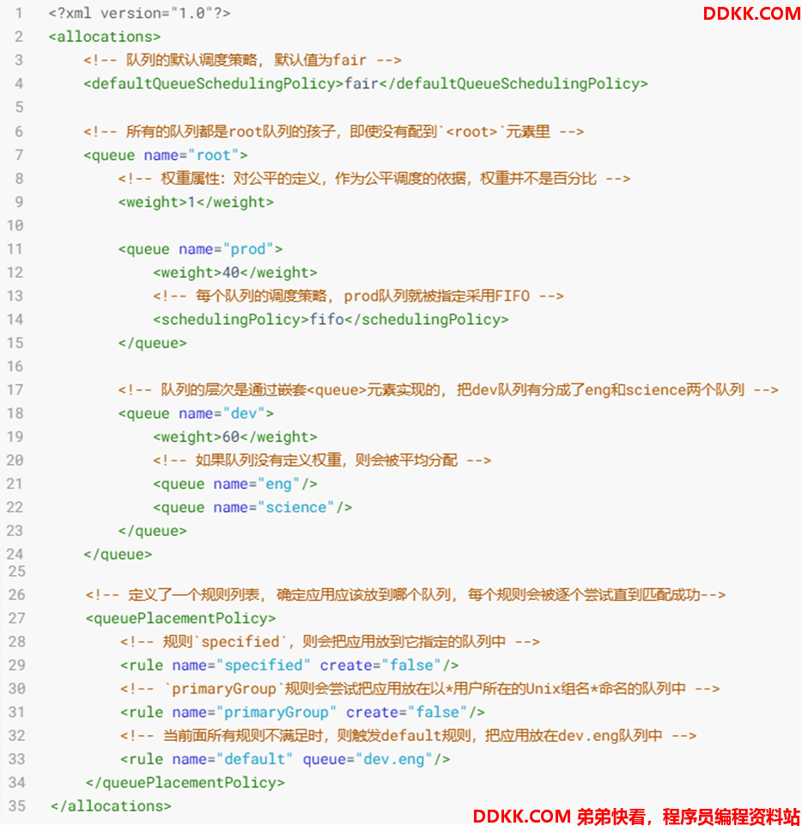Image resolution: width=802 pixels, height=826 pixels.
Task: Select the <weight>60</weight> line
Action: 235,437
